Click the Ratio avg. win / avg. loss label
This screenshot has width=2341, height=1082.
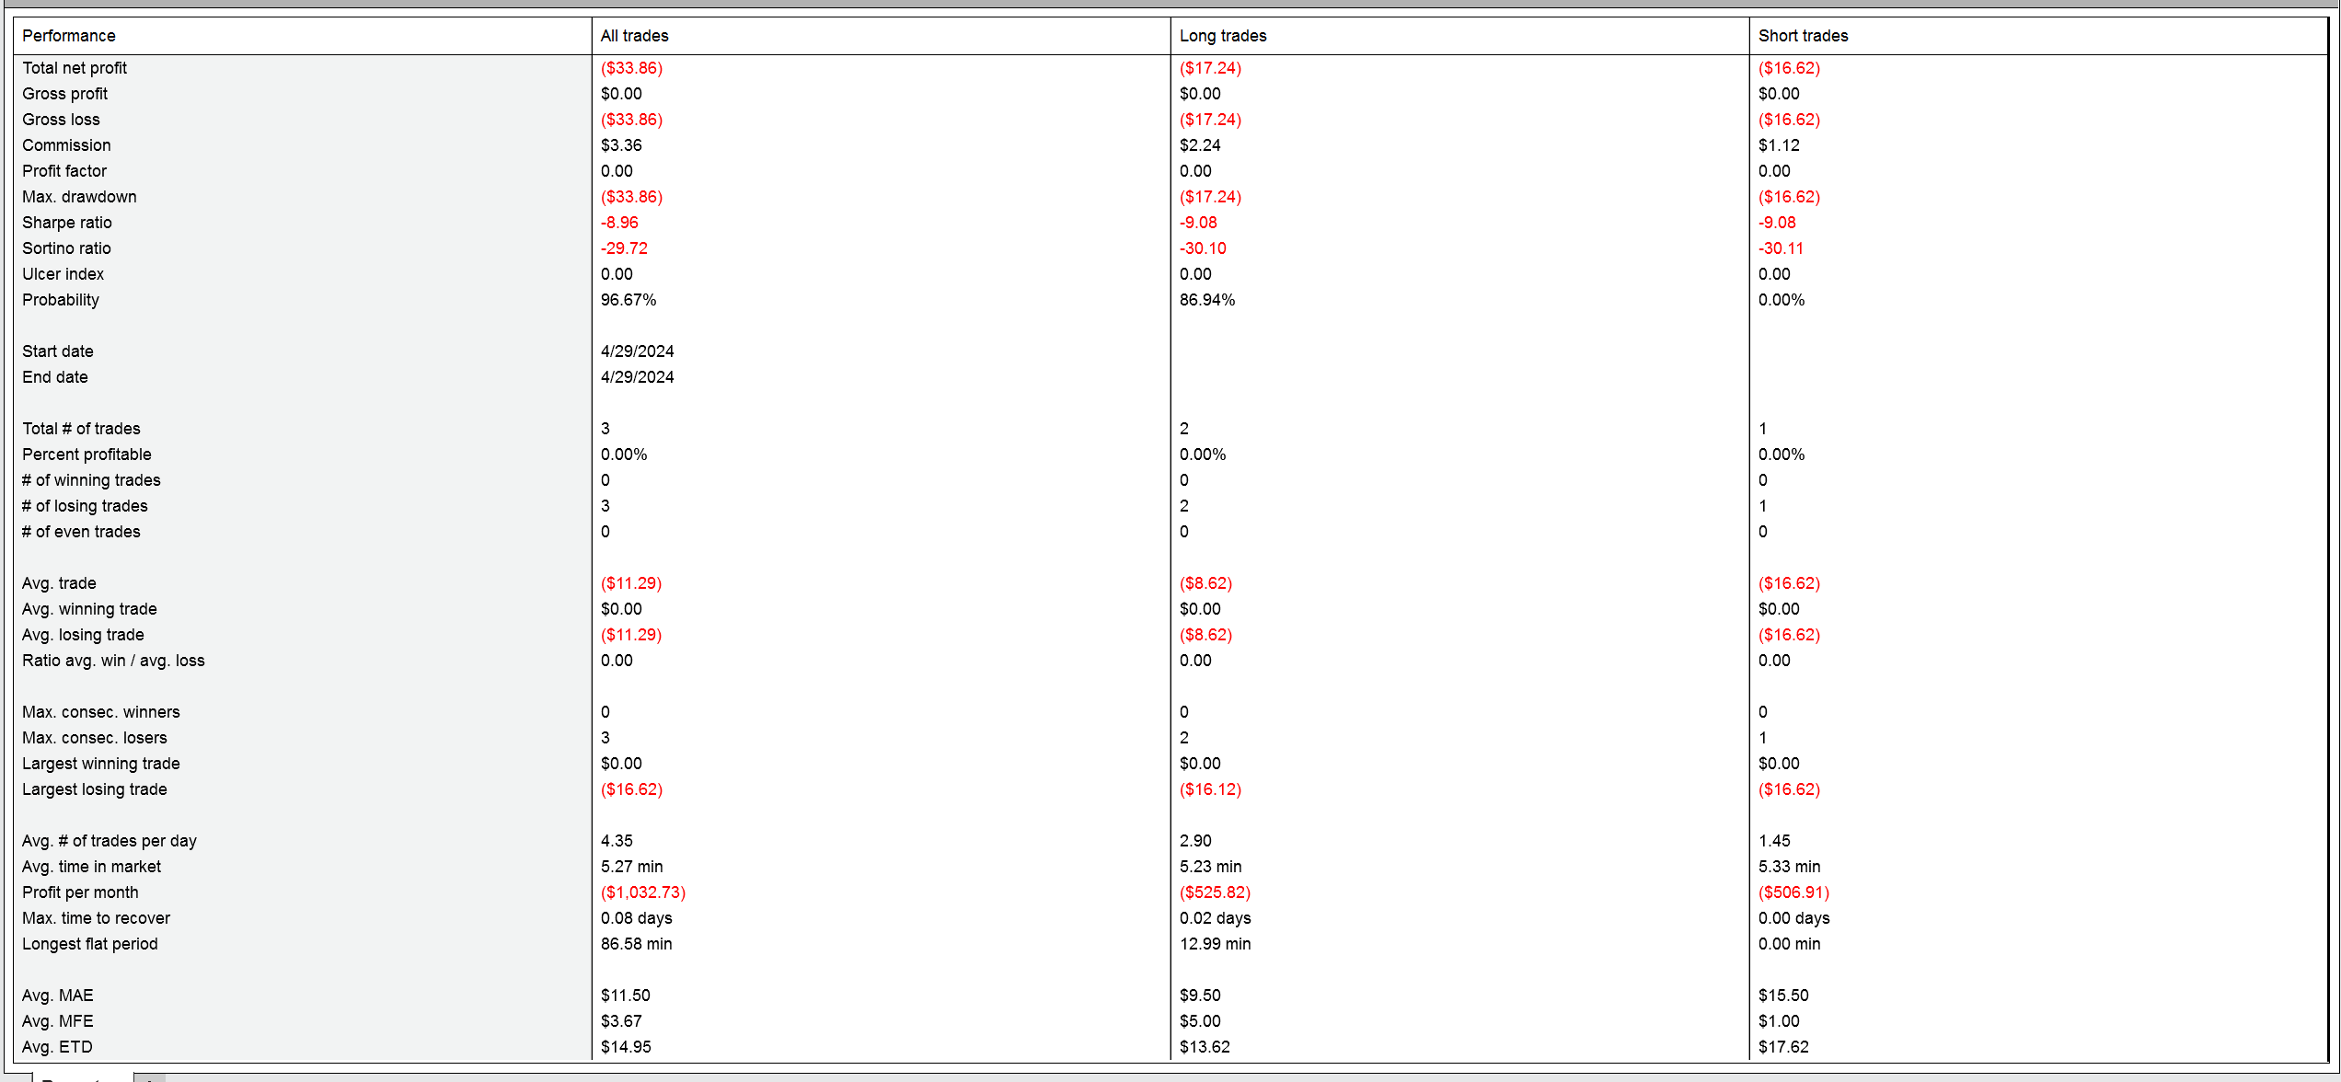113,661
